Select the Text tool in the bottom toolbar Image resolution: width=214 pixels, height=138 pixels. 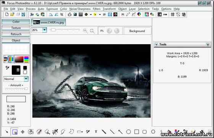(x=96, y=132)
